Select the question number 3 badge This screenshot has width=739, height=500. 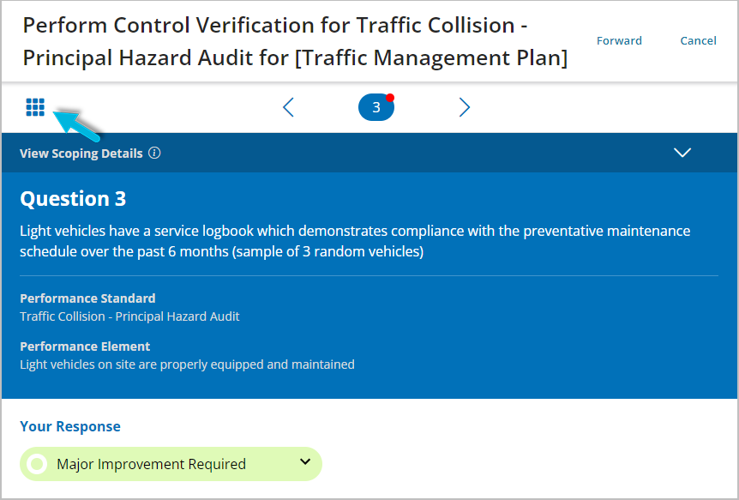[x=376, y=107]
